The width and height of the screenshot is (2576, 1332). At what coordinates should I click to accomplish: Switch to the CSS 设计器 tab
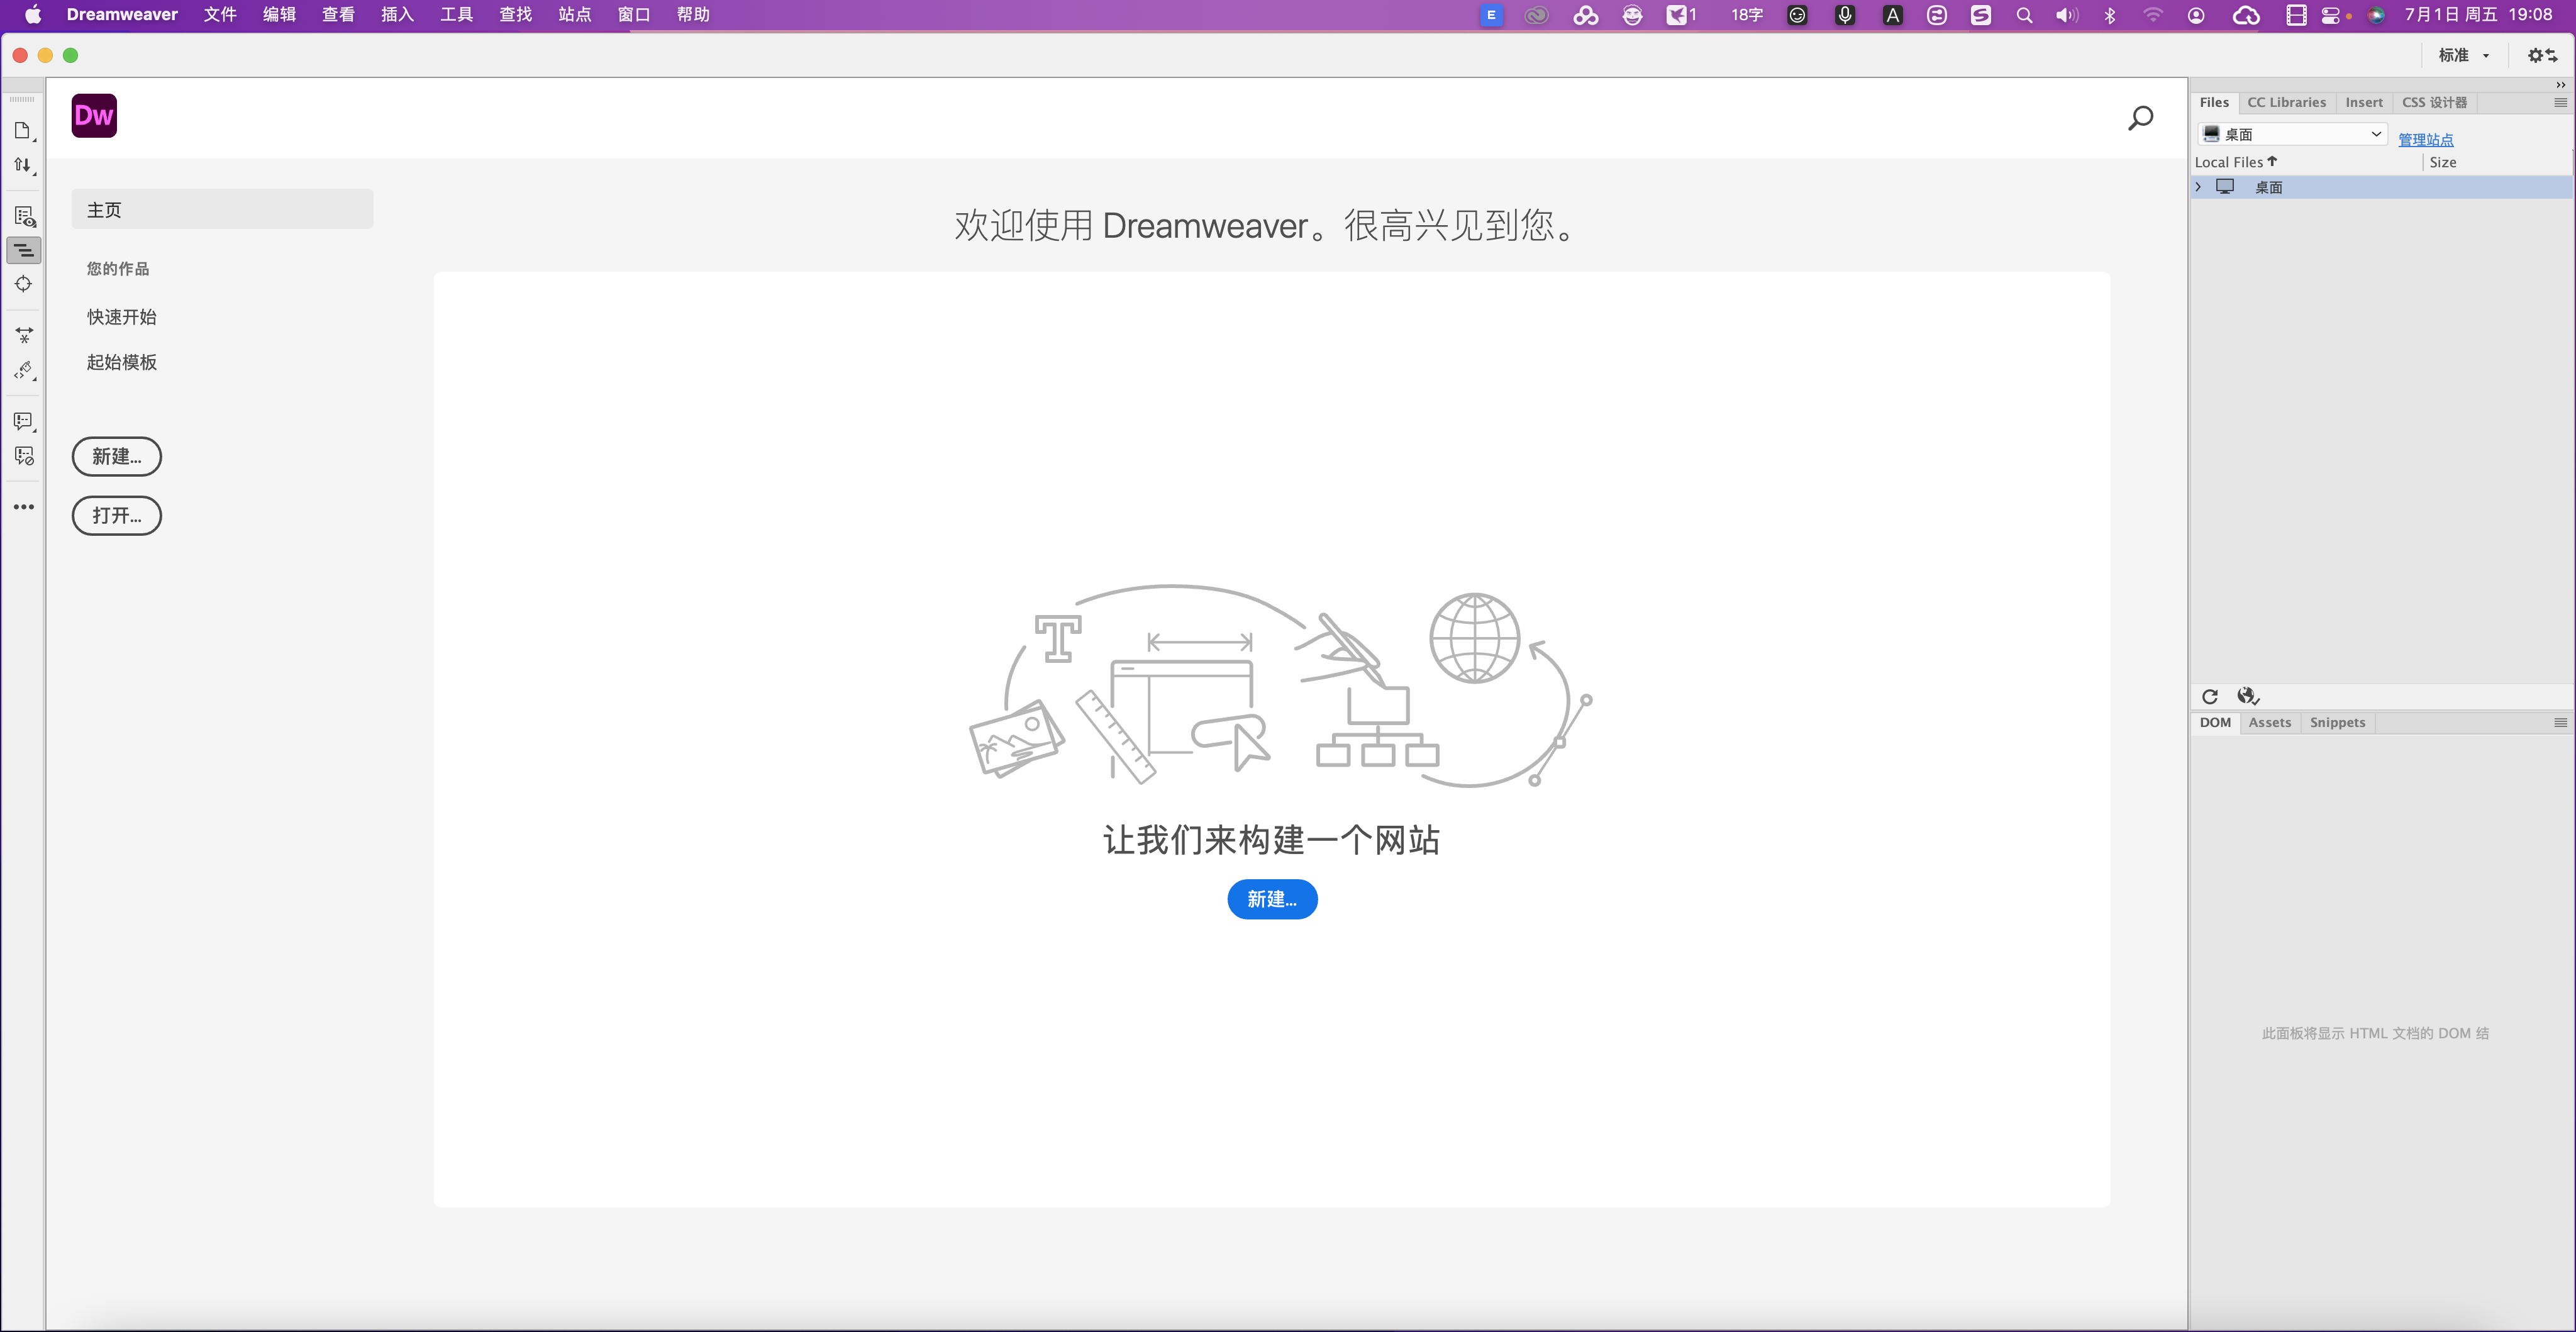(2434, 102)
